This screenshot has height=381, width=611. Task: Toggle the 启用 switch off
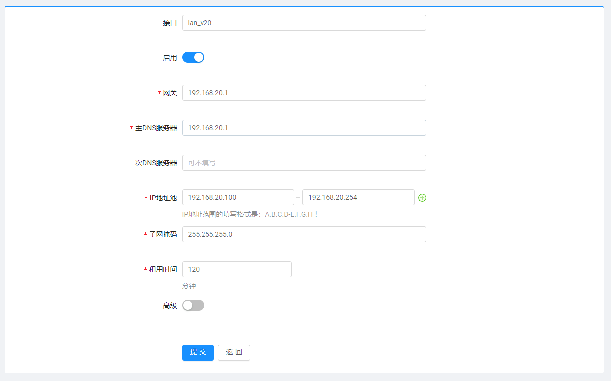point(193,57)
